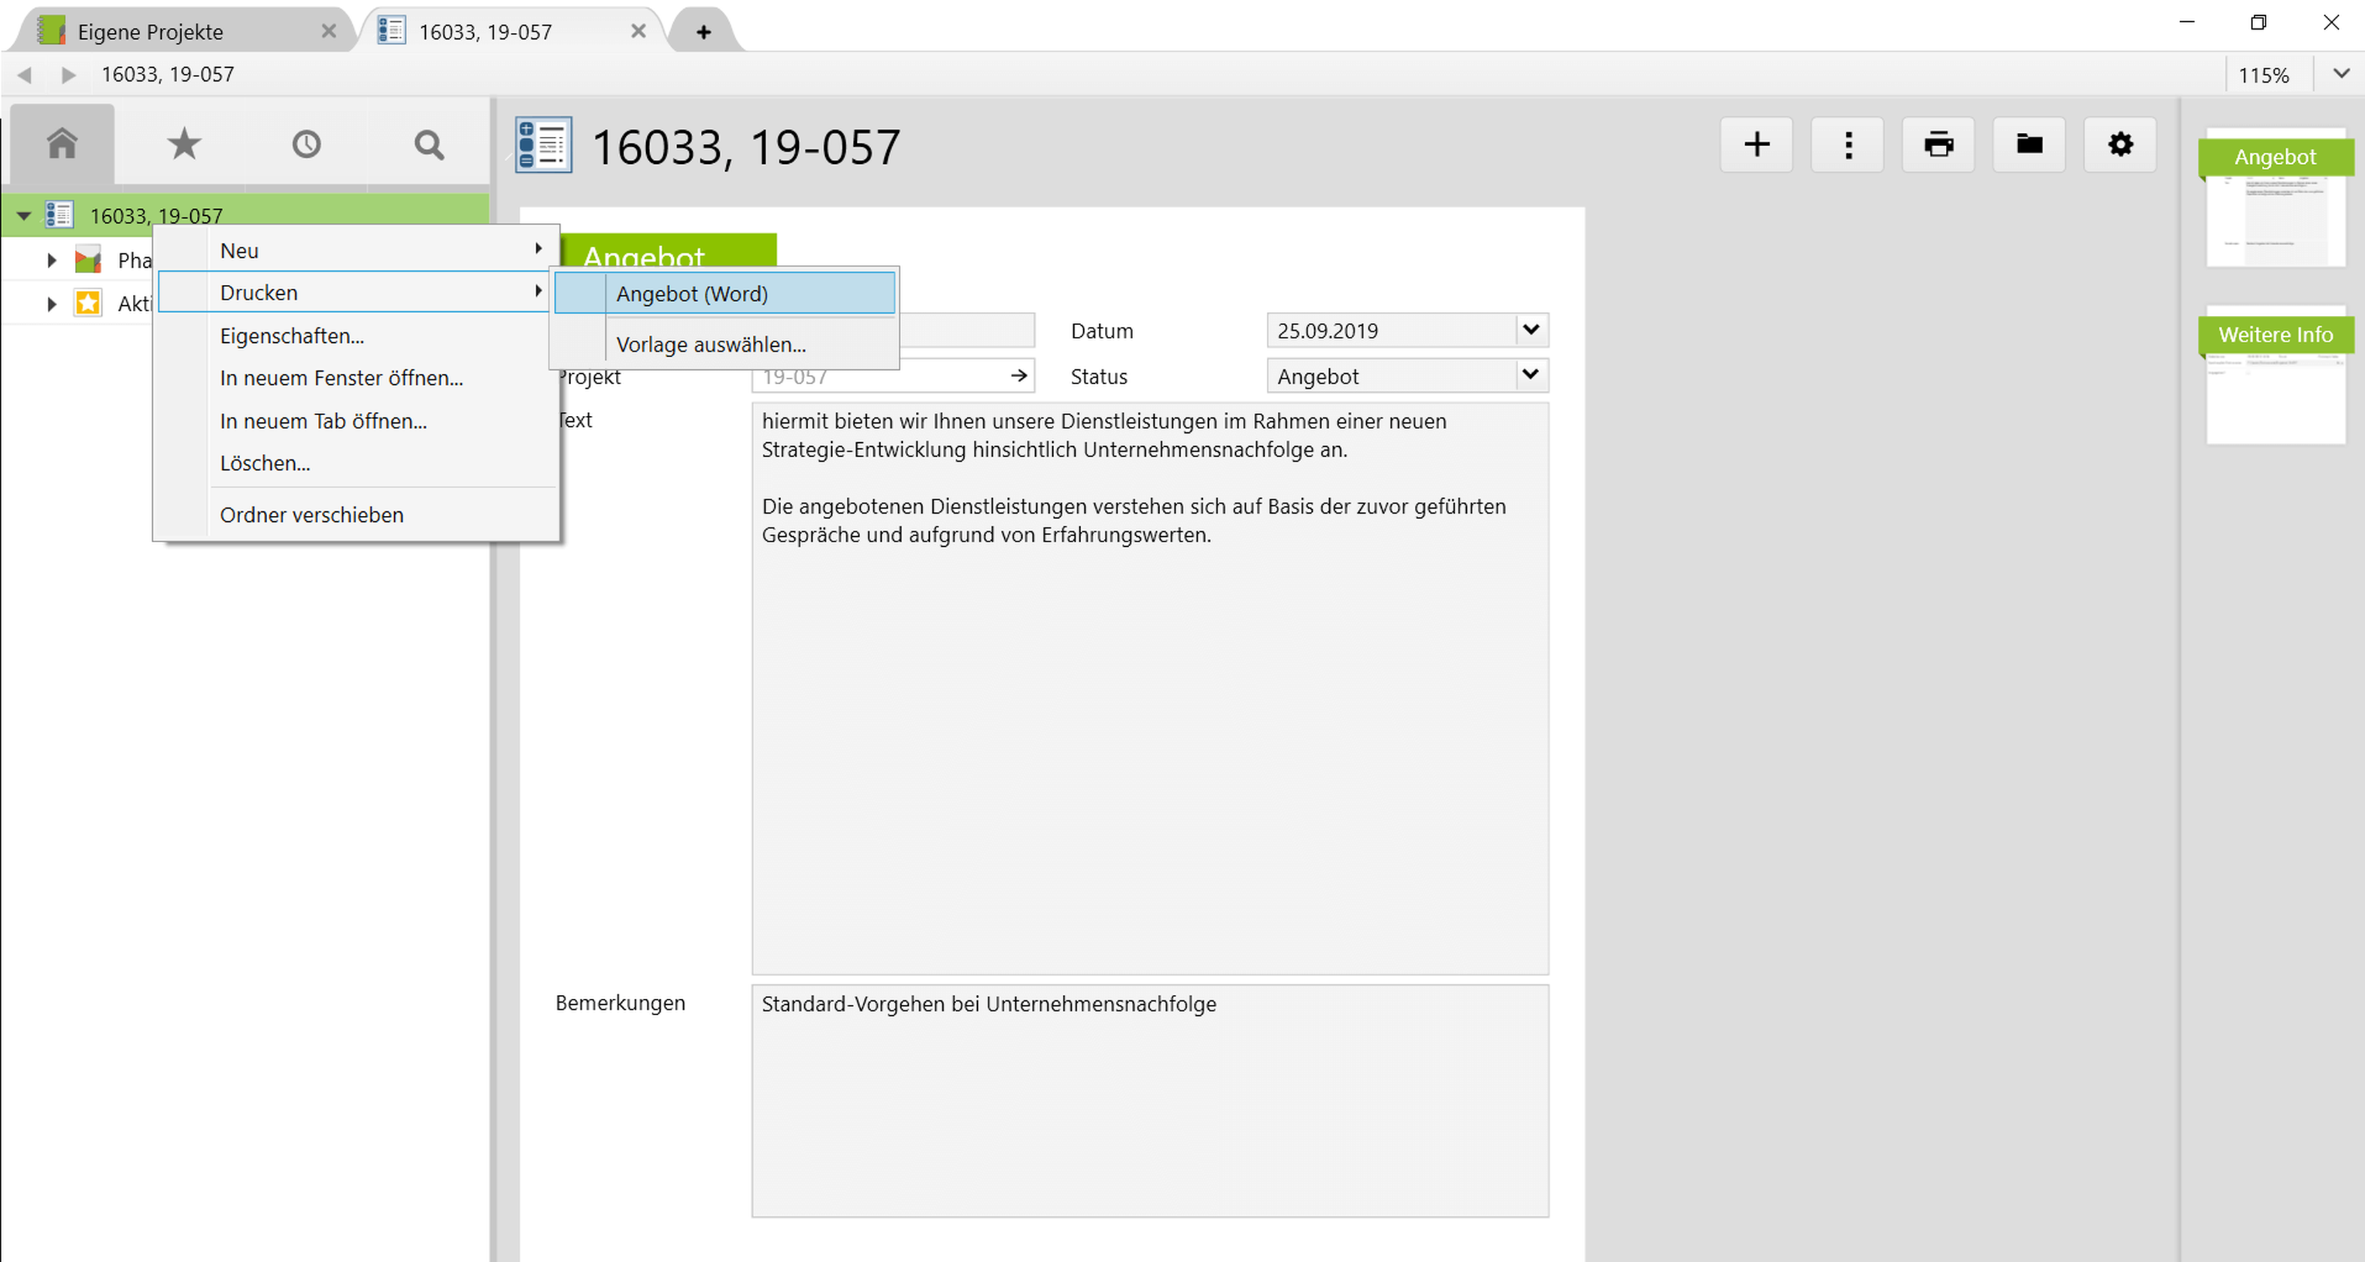Open the Status dropdown showing Angebot

(1531, 374)
